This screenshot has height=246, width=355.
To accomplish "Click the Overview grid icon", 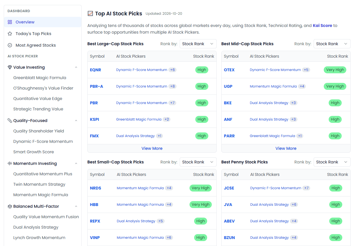I will pos(10,22).
